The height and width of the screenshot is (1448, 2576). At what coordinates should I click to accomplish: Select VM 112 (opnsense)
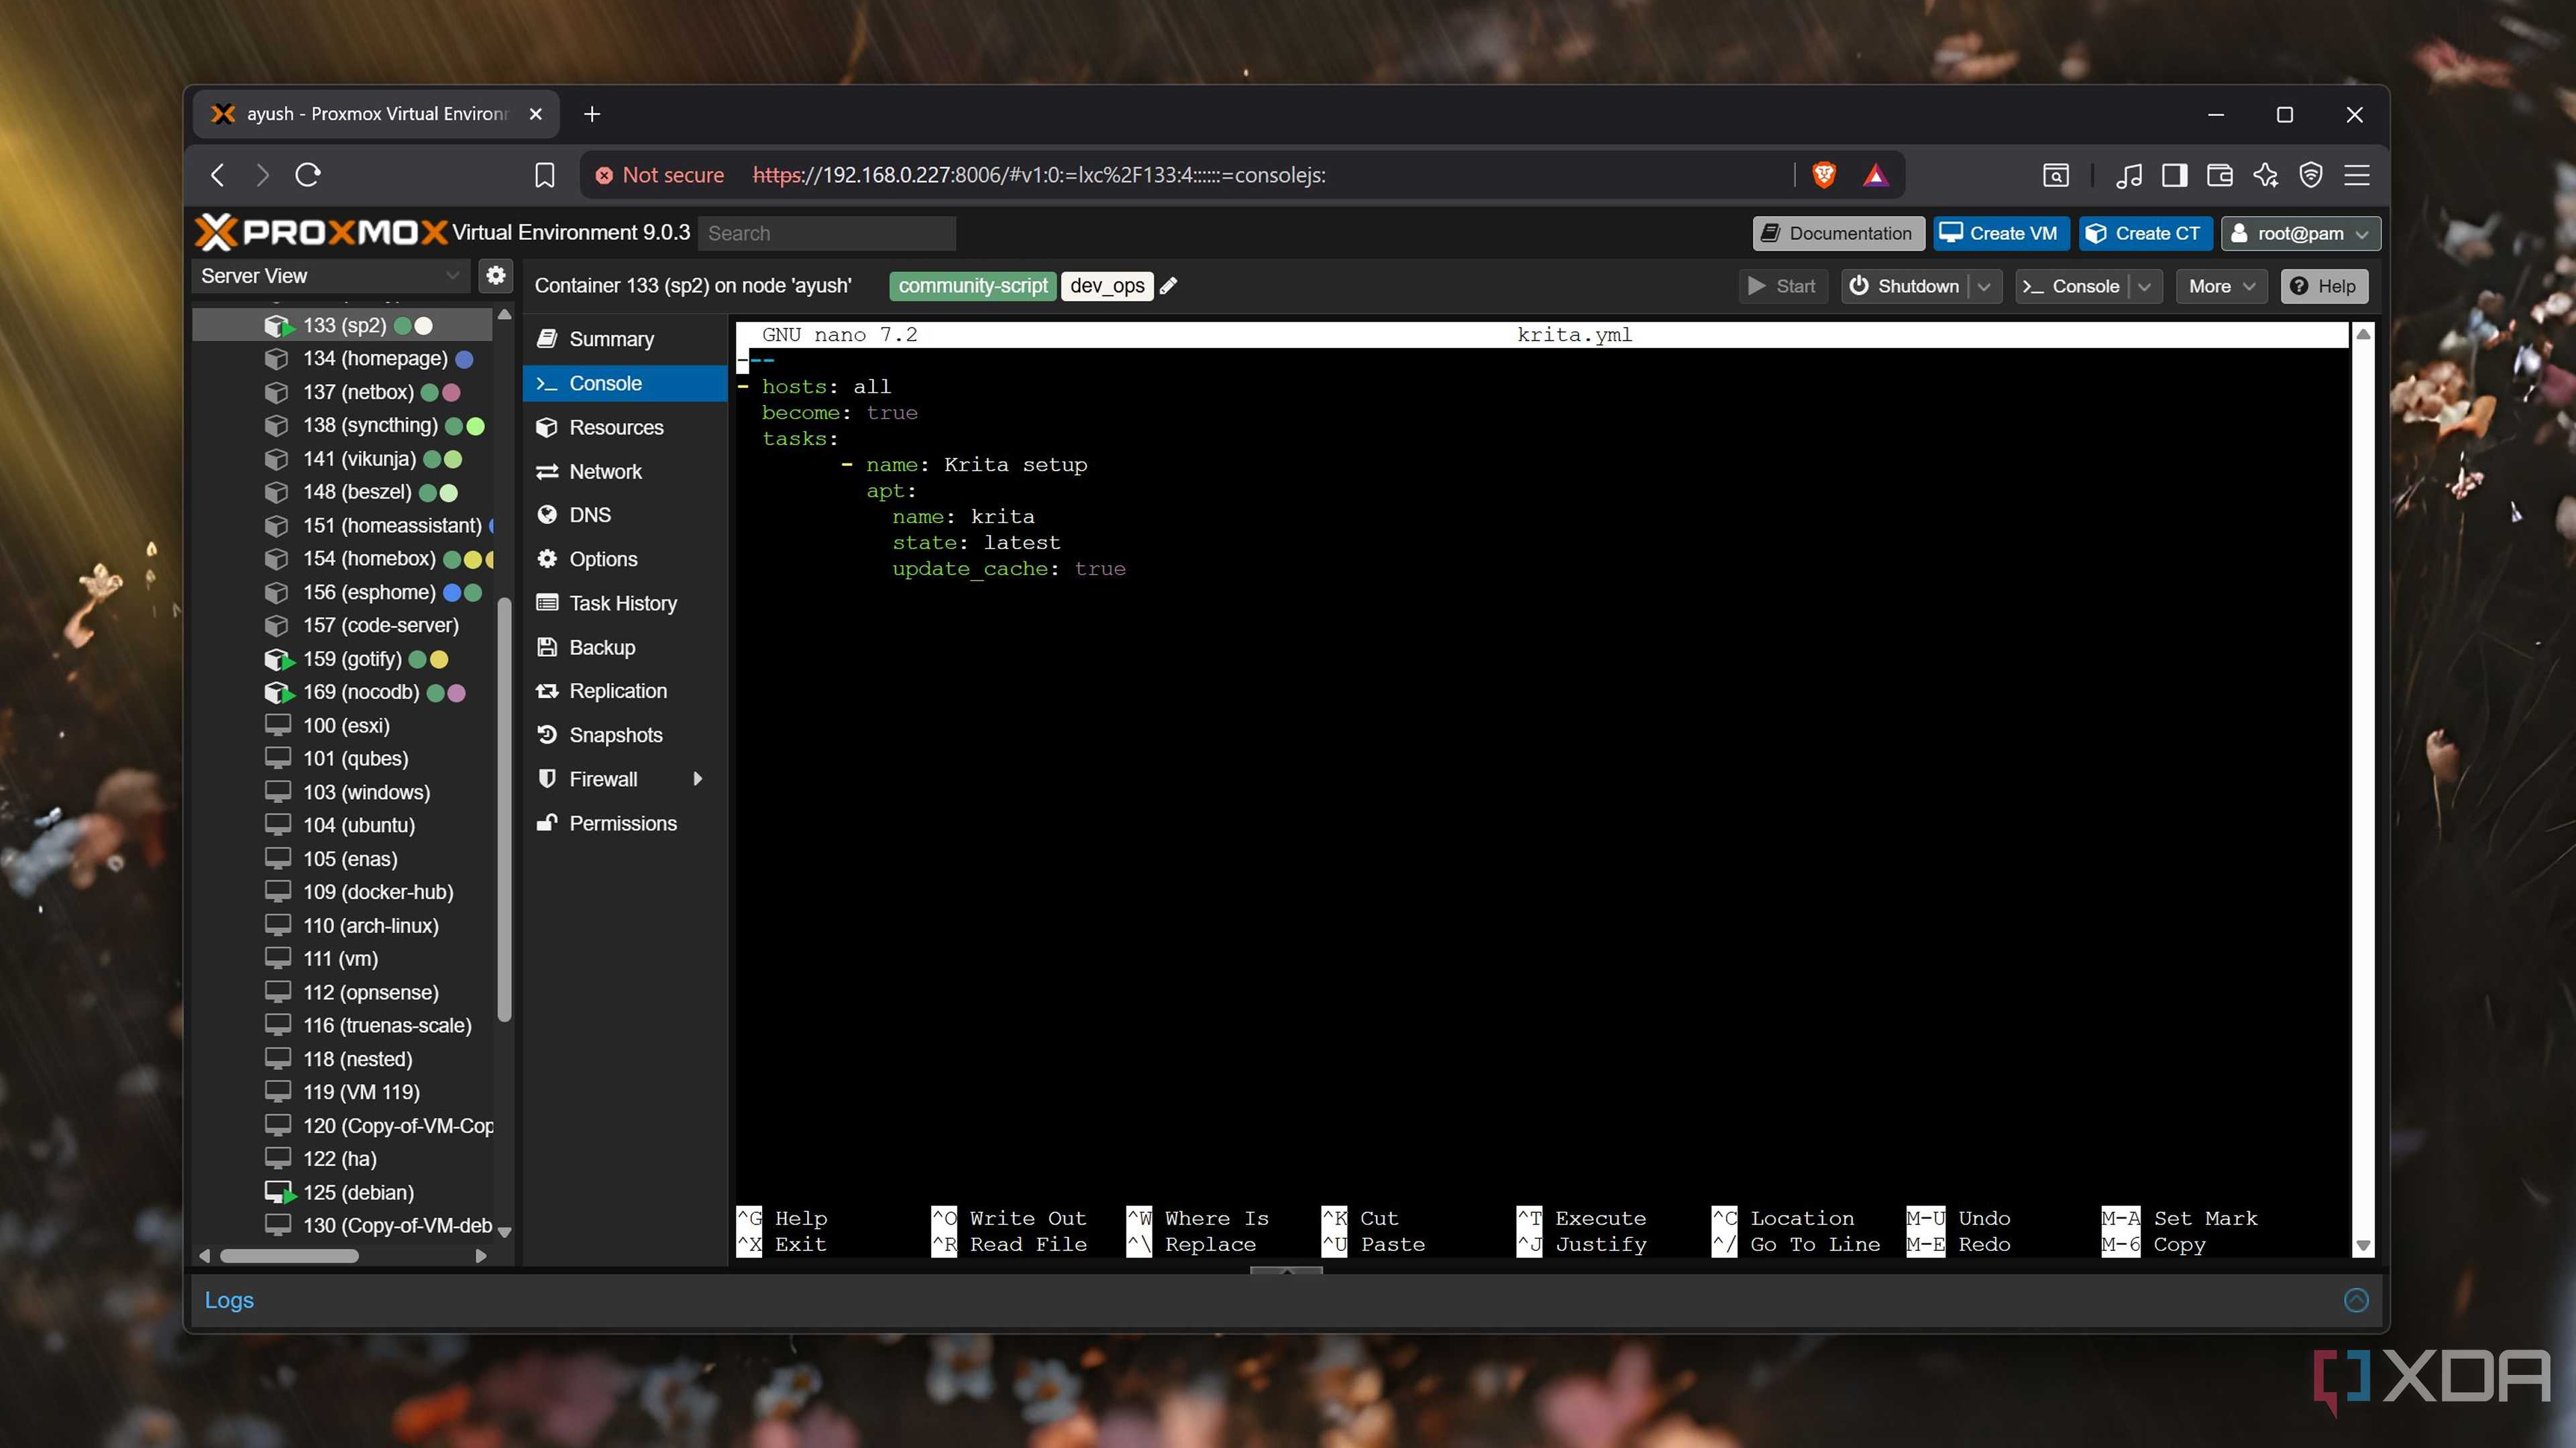pos(342,991)
